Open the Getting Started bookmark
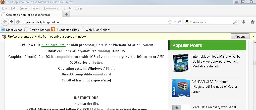The width and height of the screenshot is (256, 110). click(37, 30)
